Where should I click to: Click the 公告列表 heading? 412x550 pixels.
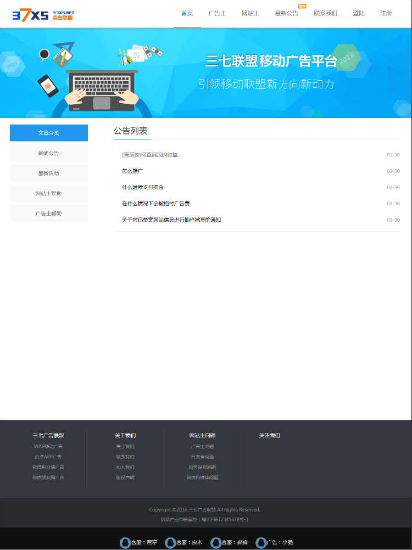(x=131, y=131)
